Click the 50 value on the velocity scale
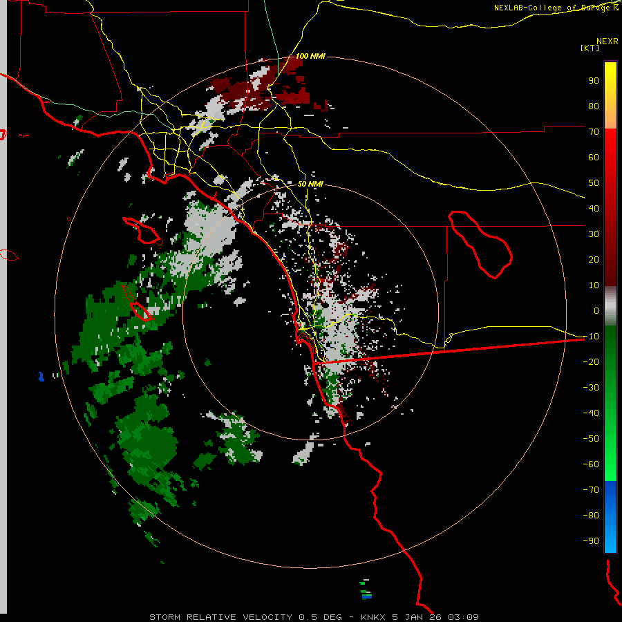This screenshot has width=622, height=622. pyautogui.click(x=594, y=183)
